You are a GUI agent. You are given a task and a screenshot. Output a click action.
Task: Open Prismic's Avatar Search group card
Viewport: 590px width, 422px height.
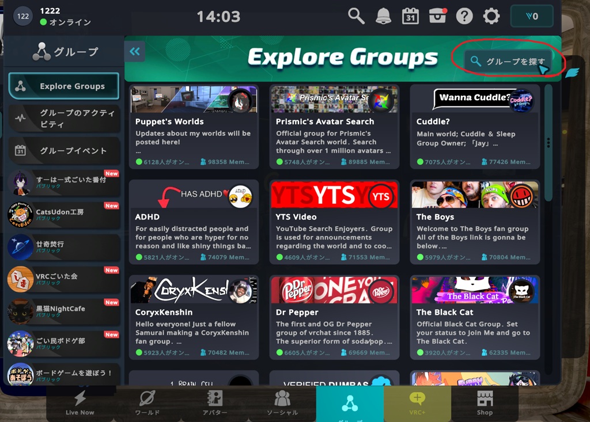(x=334, y=127)
